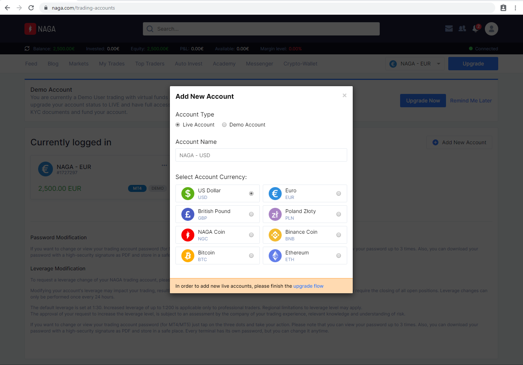Viewport: 523px width, 365px height.
Task: Open the friends icon in the header
Action: (x=462, y=28)
